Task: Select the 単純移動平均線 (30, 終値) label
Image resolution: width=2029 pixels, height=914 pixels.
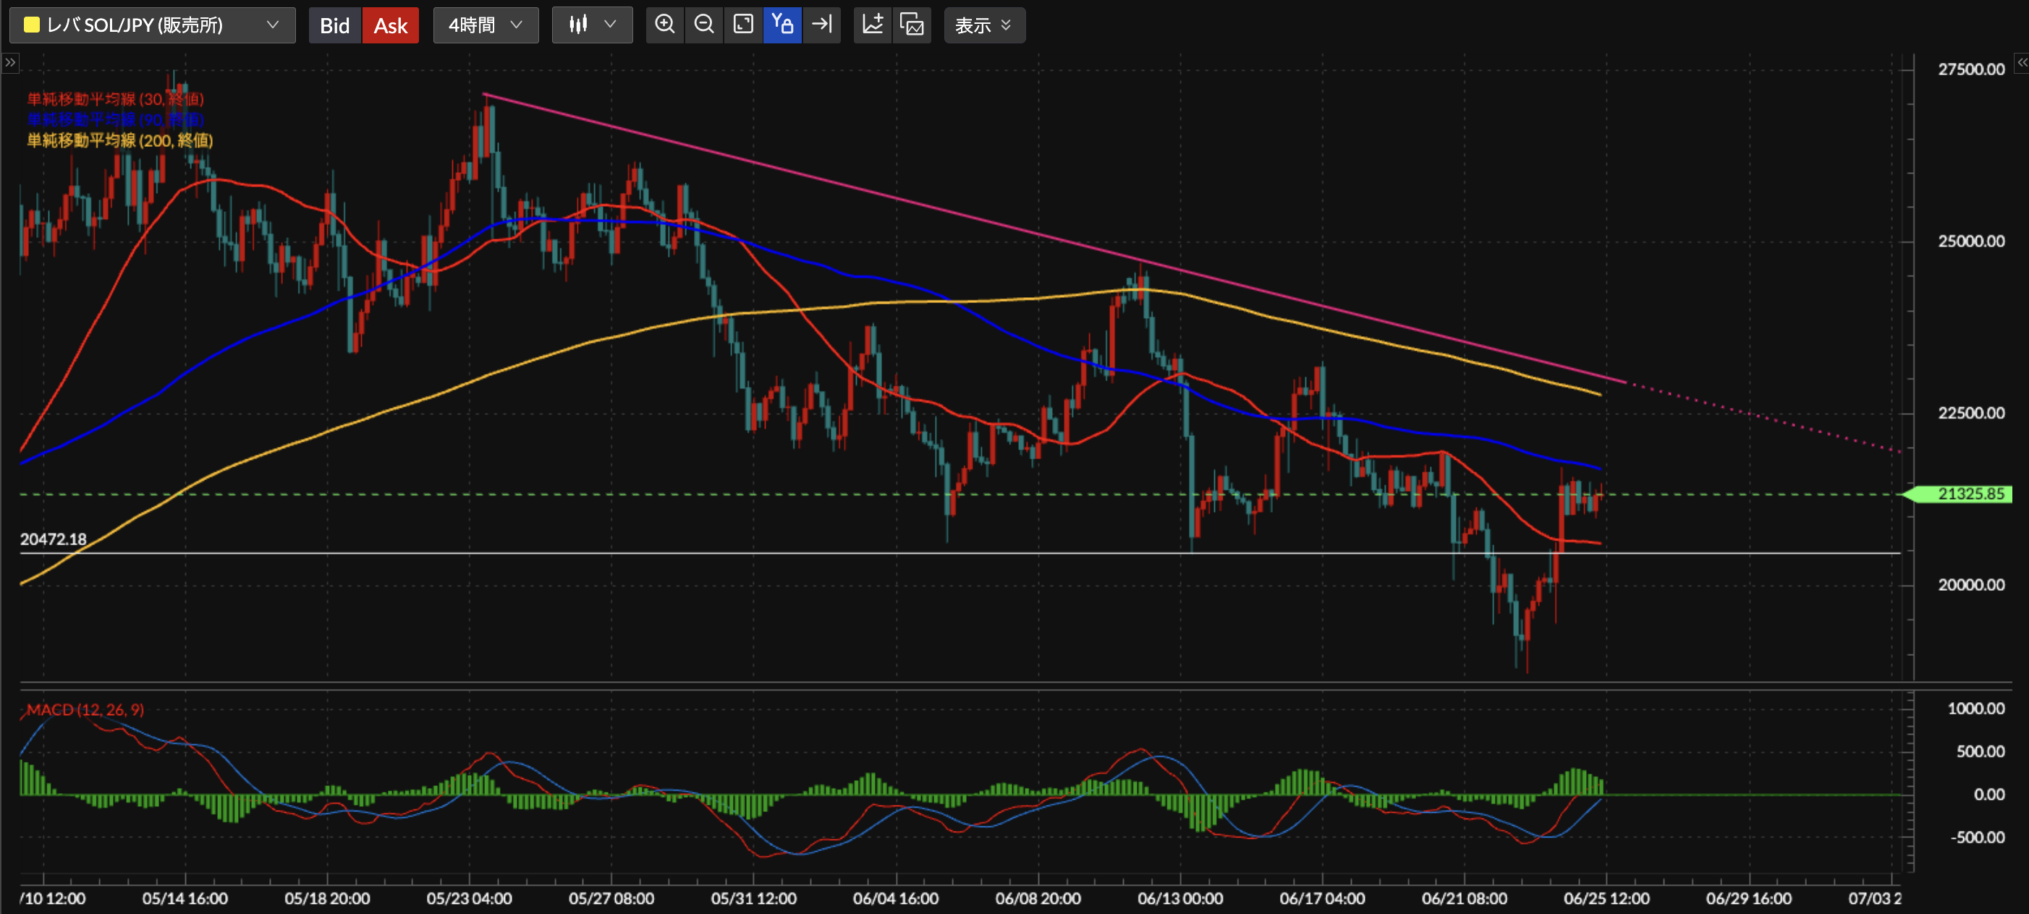Action: point(116,99)
